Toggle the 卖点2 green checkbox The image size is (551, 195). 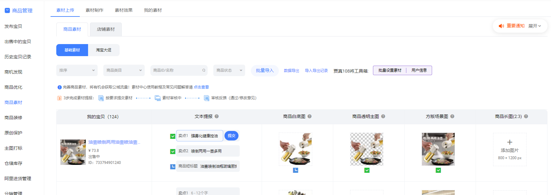[x=173, y=151]
